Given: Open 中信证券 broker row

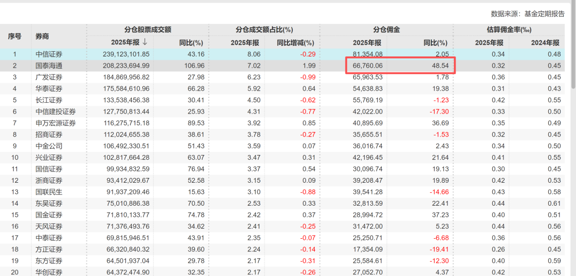Looking at the screenshot, I should click(x=282, y=54).
